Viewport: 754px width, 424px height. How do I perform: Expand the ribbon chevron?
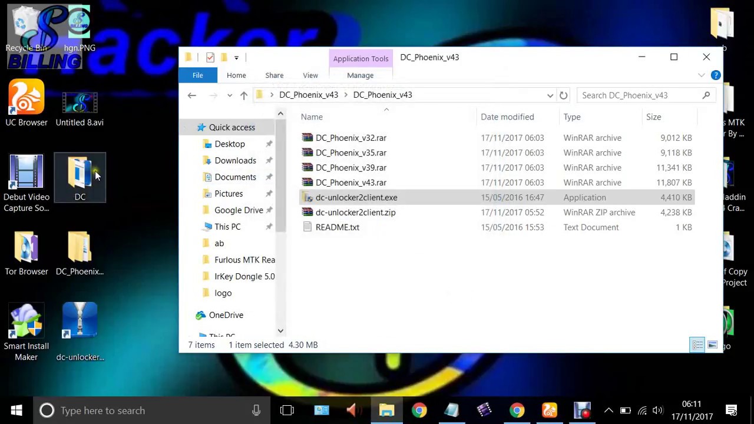point(701,75)
